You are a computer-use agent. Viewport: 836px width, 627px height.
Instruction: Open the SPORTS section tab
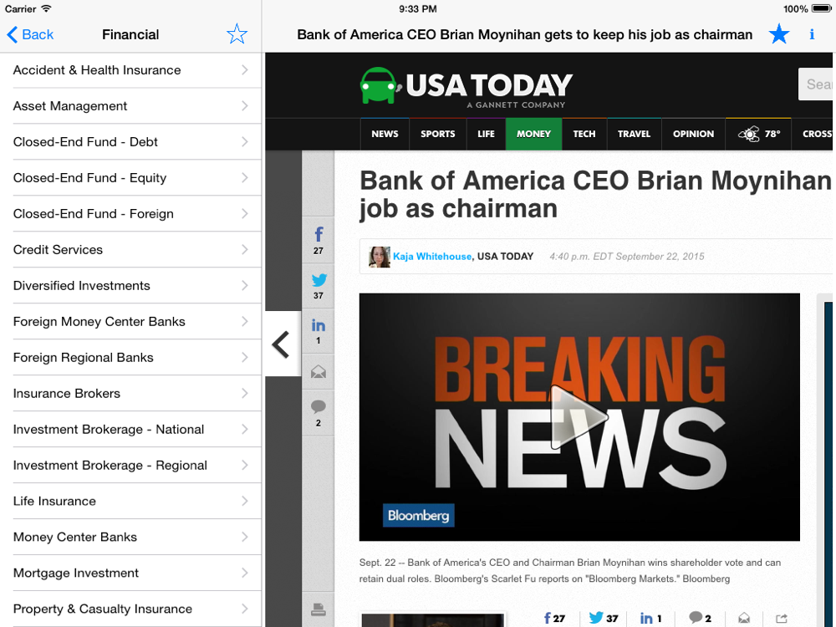pyautogui.click(x=438, y=134)
